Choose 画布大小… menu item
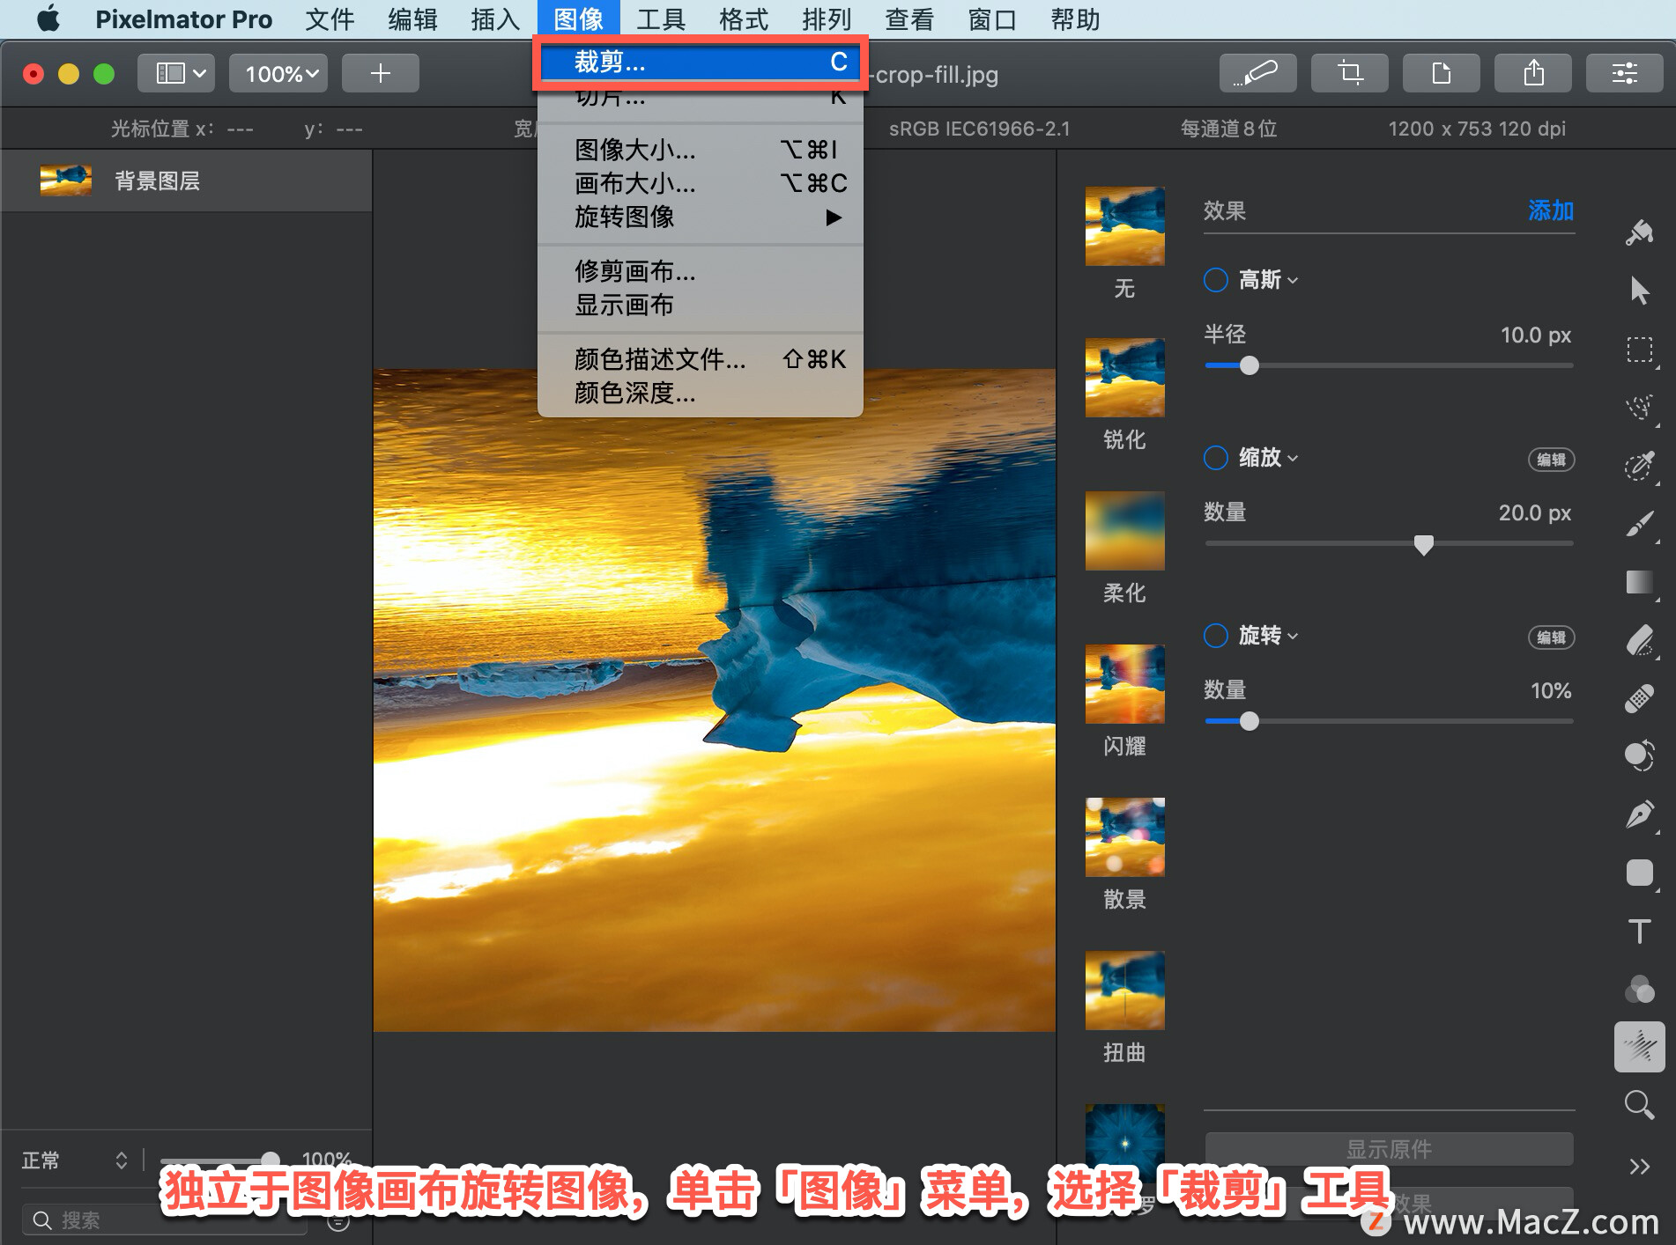The image size is (1676, 1245). 701,183
